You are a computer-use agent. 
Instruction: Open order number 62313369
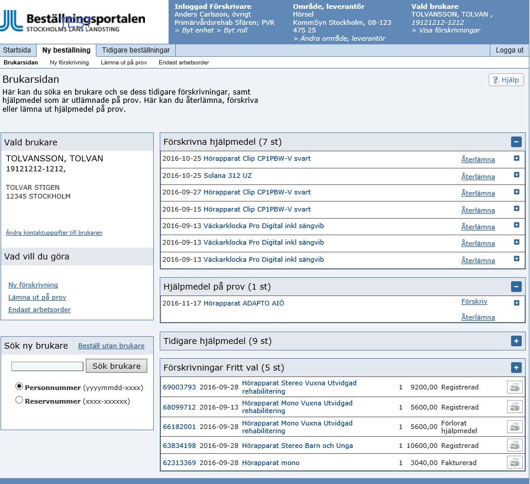(x=179, y=463)
